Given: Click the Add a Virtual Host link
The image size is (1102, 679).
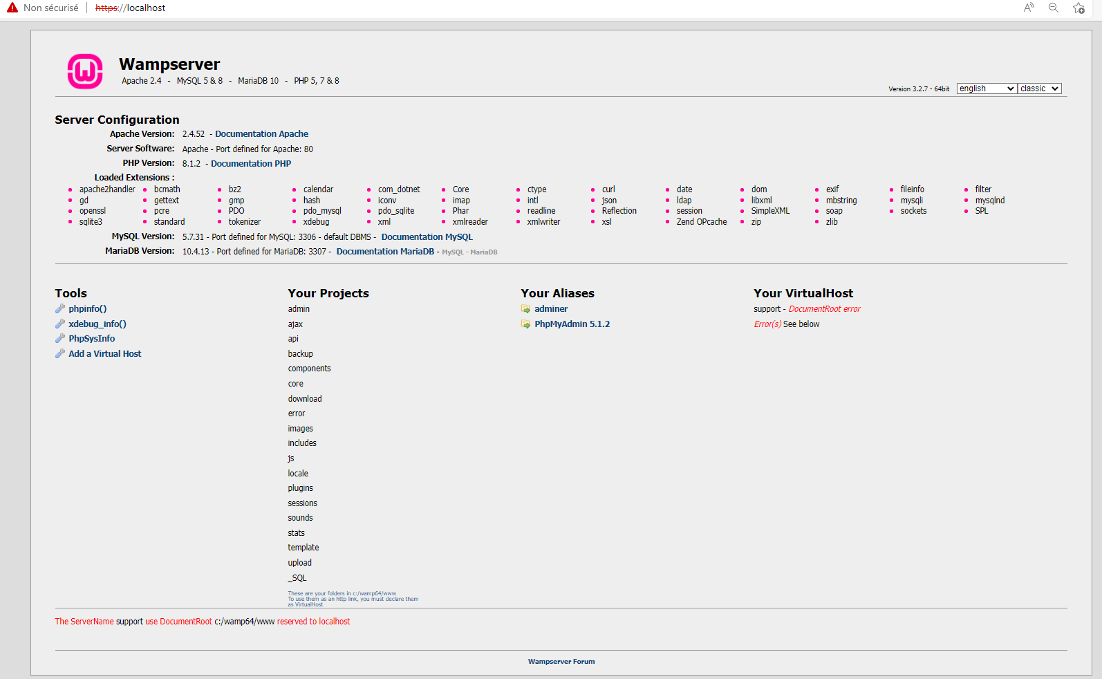Looking at the screenshot, I should pyautogui.click(x=105, y=354).
